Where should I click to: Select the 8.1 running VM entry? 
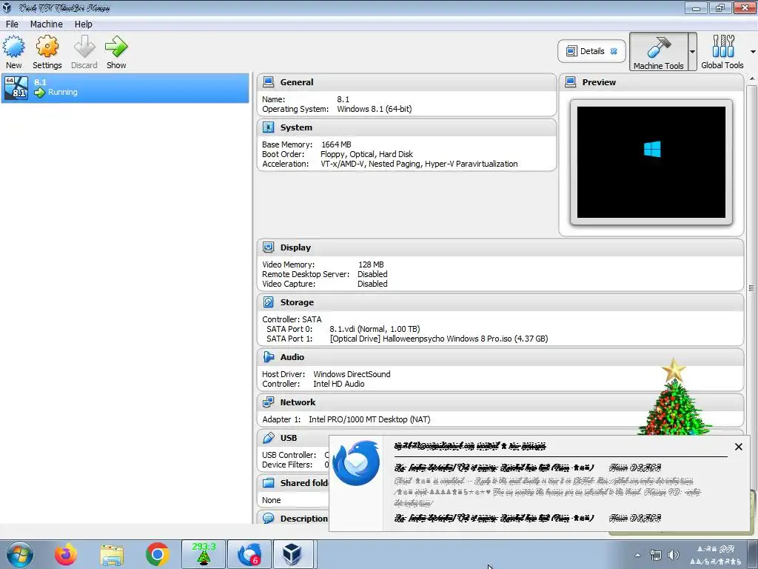coord(125,87)
